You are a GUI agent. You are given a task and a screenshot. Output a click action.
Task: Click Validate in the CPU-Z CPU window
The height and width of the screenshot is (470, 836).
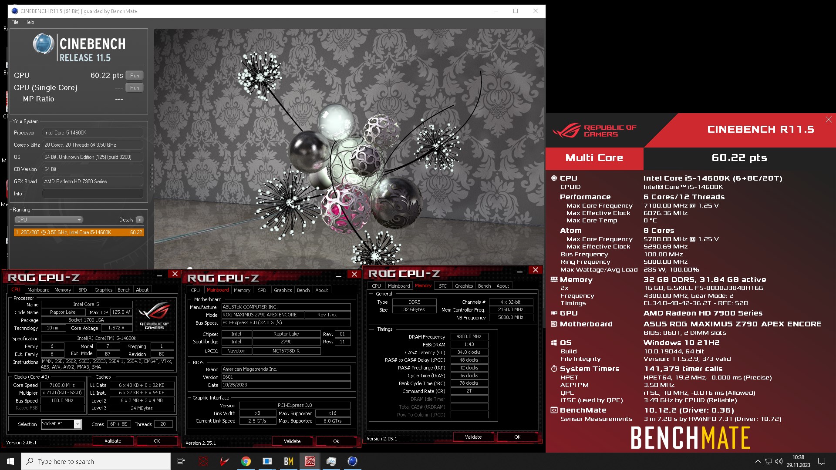pyautogui.click(x=113, y=441)
